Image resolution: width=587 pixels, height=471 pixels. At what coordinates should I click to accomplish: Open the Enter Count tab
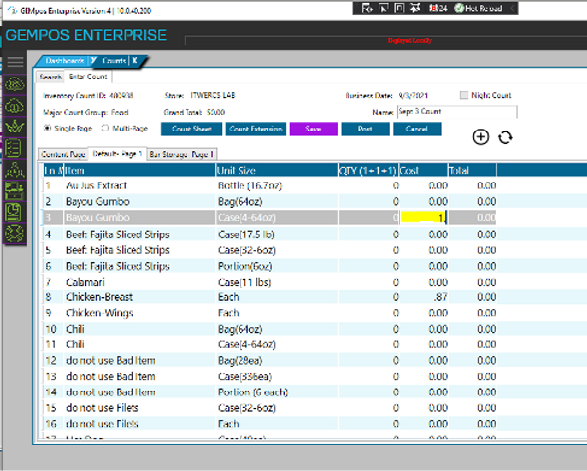click(88, 77)
